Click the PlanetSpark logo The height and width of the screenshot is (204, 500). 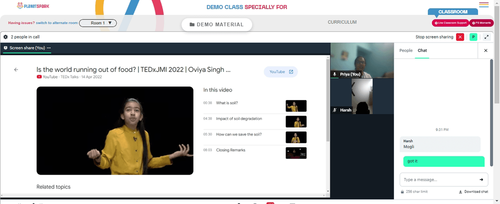[x=33, y=5]
